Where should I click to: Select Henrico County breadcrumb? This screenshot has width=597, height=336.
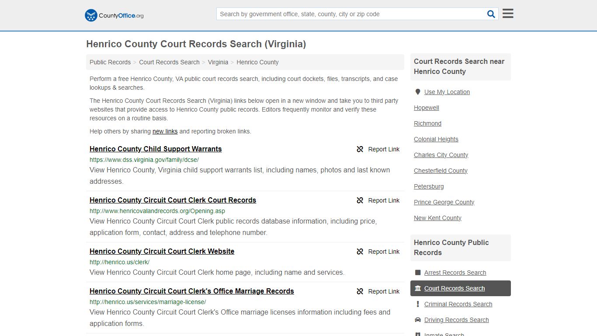[257, 62]
